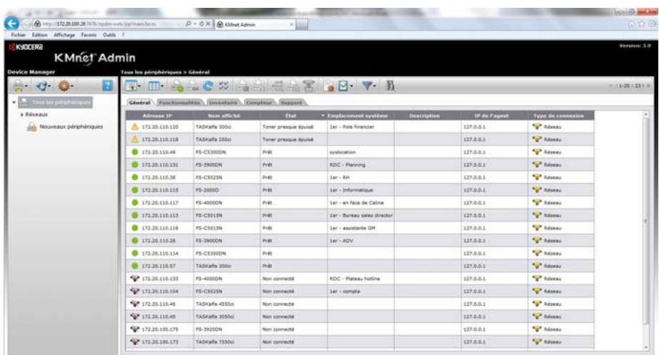This screenshot has width=659, height=355.
Task: Switch to the Inventaire tab
Action: click(x=223, y=103)
